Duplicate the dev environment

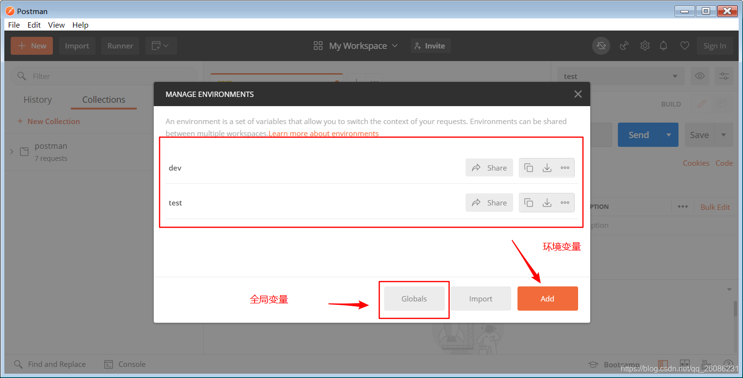click(x=529, y=168)
